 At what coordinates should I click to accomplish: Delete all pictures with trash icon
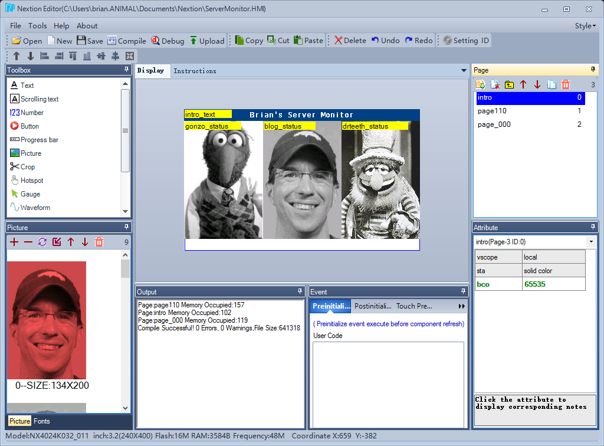point(99,242)
